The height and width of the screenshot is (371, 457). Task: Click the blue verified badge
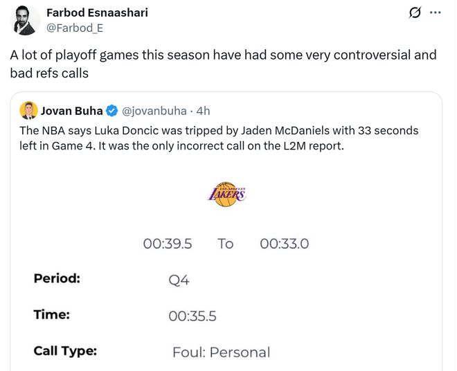[111, 111]
